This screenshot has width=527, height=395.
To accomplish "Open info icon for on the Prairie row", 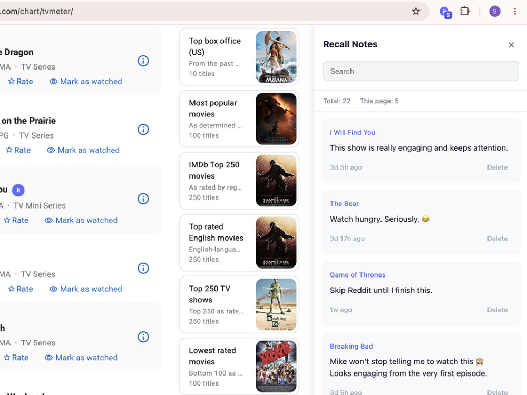I will click(x=143, y=130).
